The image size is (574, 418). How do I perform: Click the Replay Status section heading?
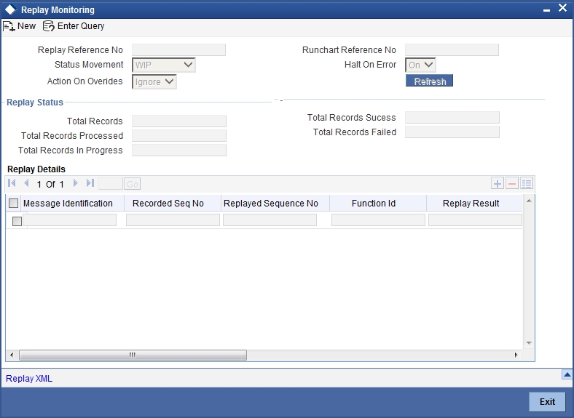pos(35,103)
